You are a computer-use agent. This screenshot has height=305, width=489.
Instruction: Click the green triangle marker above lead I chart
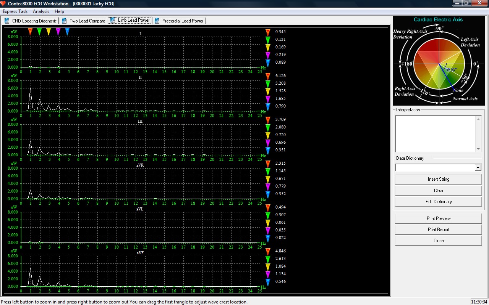coord(39,31)
